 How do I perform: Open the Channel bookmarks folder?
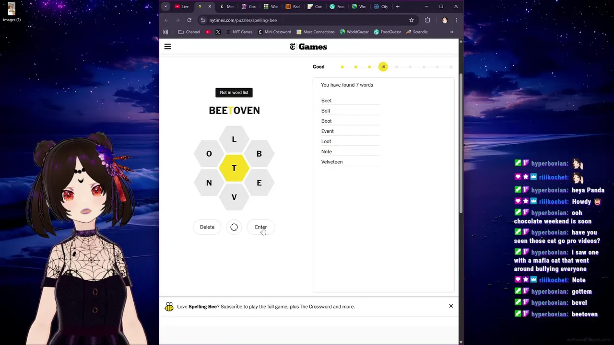click(189, 32)
